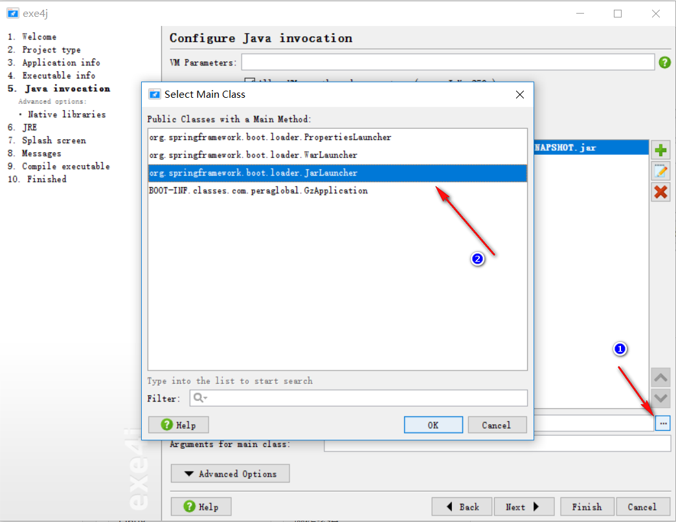Click Help in the Select Main Class dialog
Image resolution: width=676 pixels, height=522 pixels.
pyautogui.click(x=178, y=424)
